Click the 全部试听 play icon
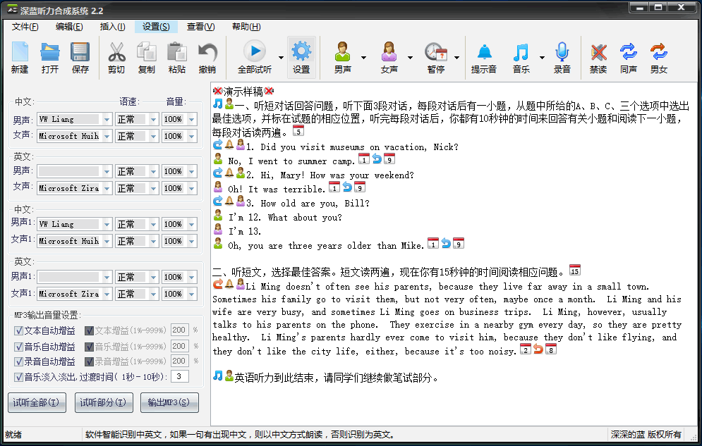 (x=255, y=51)
